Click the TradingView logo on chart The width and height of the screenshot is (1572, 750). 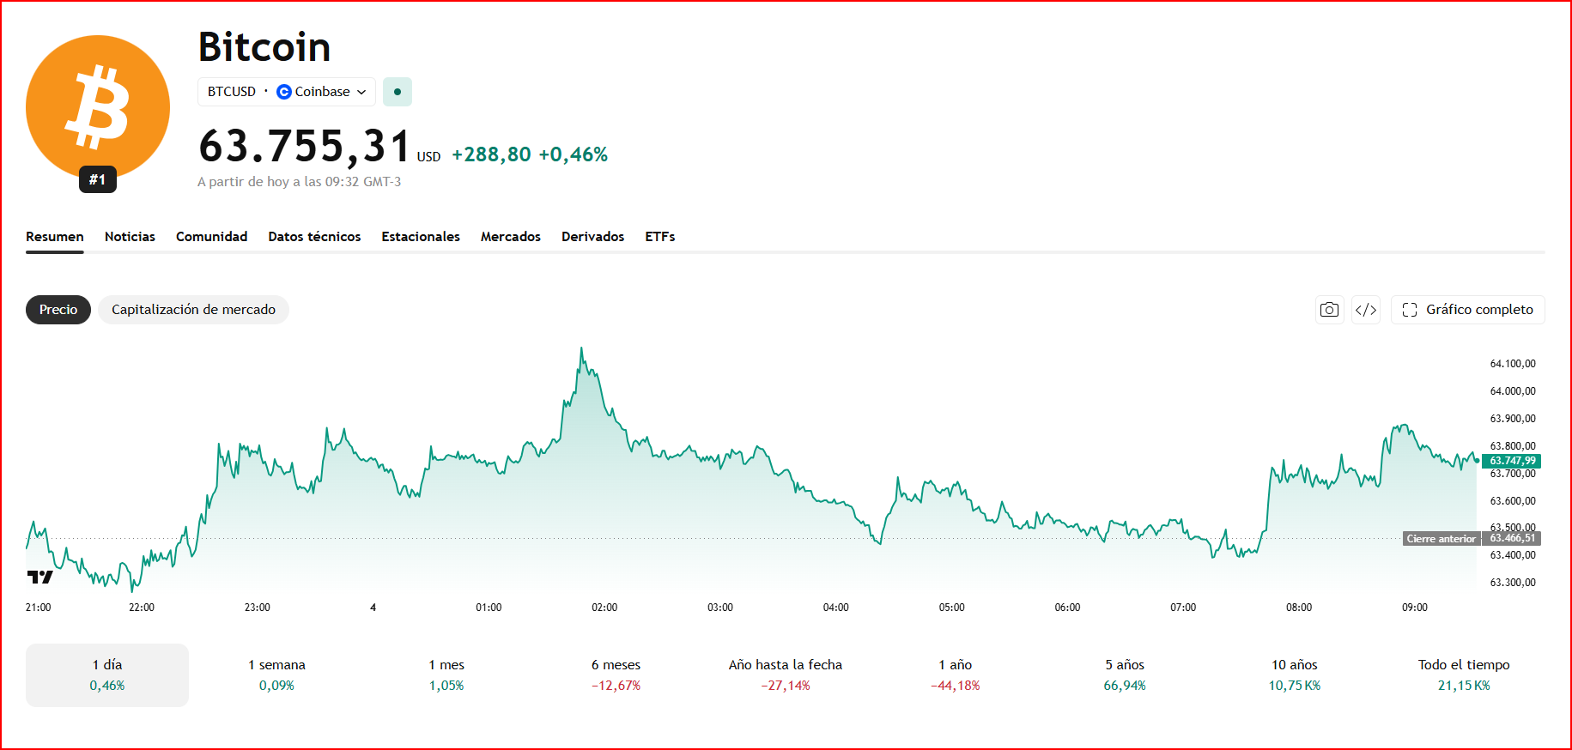coord(39,577)
